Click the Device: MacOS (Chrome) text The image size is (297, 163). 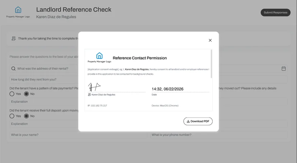coord(165,106)
